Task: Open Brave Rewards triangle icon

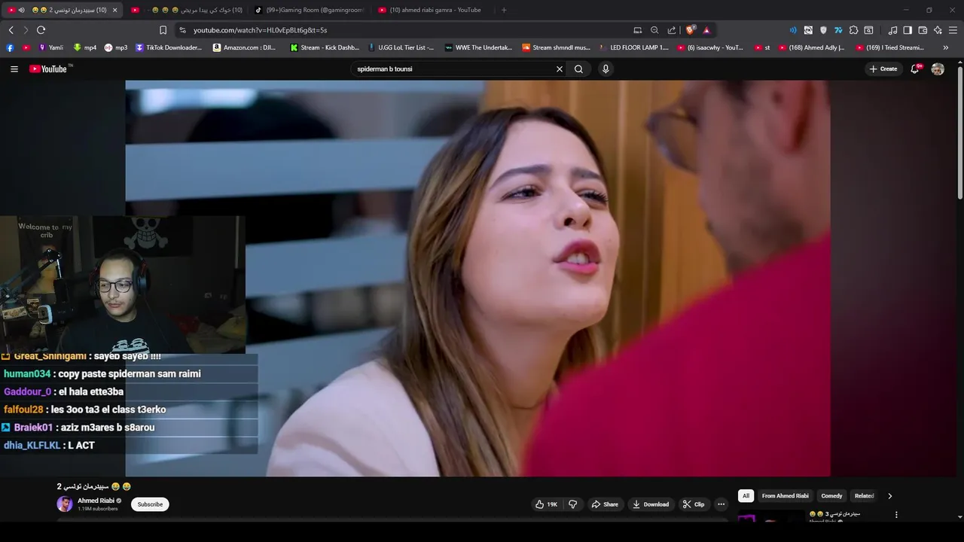Action: click(706, 30)
